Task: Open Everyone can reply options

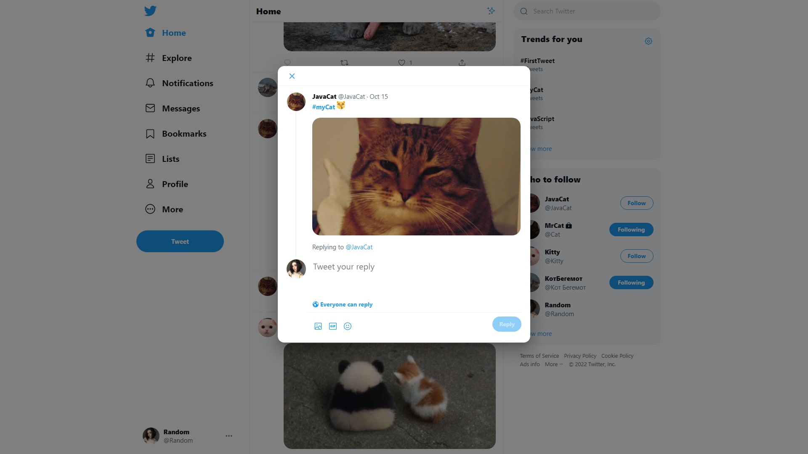Action: 343,304
